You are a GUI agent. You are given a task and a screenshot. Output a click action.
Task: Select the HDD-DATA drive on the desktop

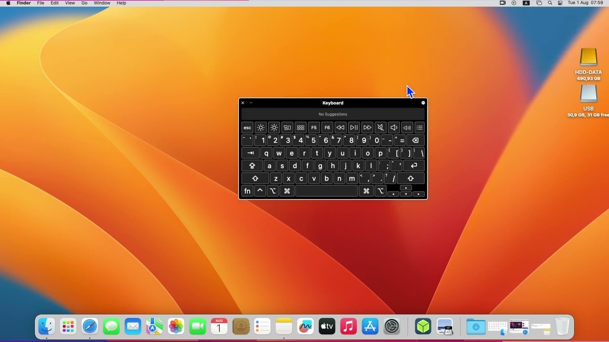[589, 64]
